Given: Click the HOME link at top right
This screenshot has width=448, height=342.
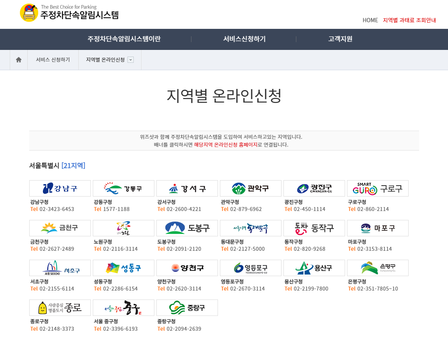Looking at the screenshot, I should 370,20.
